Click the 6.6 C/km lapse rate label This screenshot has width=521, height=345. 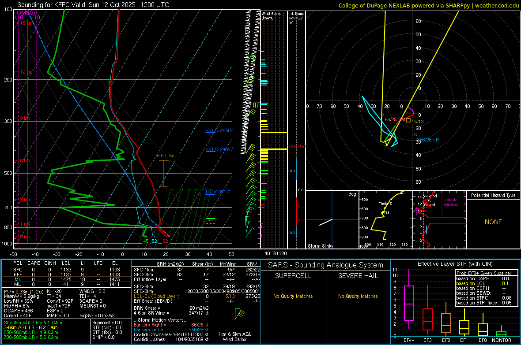pyautogui.click(x=166, y=156)
